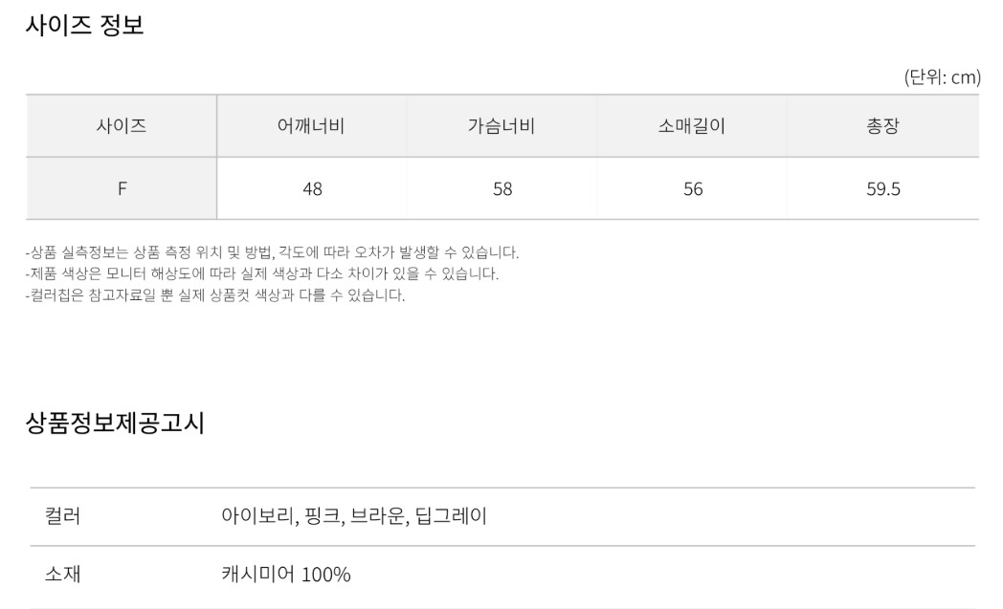Viewport: 1003px width, 609px height.
Task: Click the 제품 색상 monitor resolution note
Action: [x=261, y=273]
